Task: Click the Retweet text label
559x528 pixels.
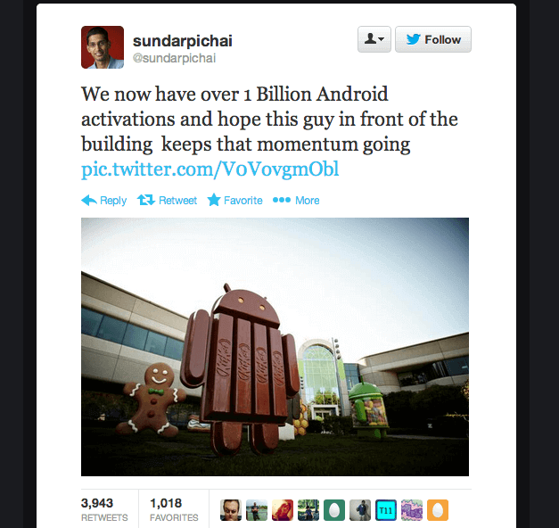Action: pos(178,201)
